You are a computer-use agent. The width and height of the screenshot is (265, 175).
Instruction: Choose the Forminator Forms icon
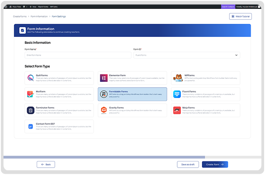pyautogui.click(x=31, y=110)
